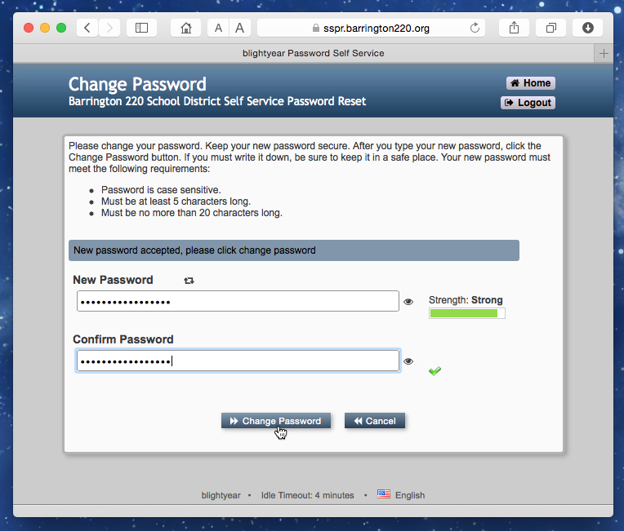Click the Cancel button

(375, 421)
